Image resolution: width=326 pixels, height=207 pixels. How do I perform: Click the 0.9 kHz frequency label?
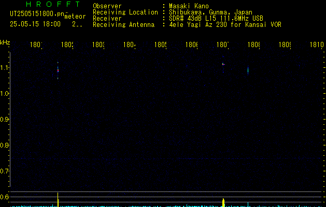pos(4,119)
